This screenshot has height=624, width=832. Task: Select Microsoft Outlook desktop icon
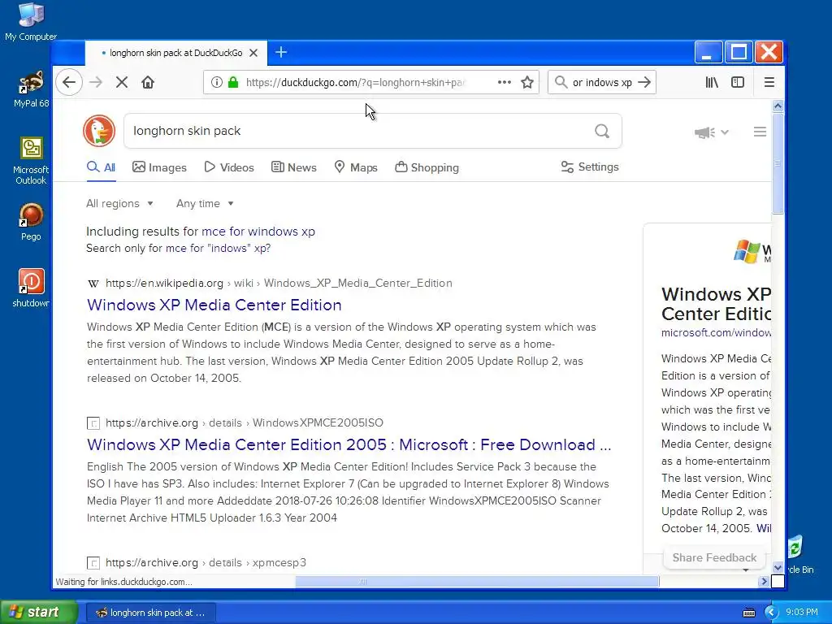(x=31, y=161)
